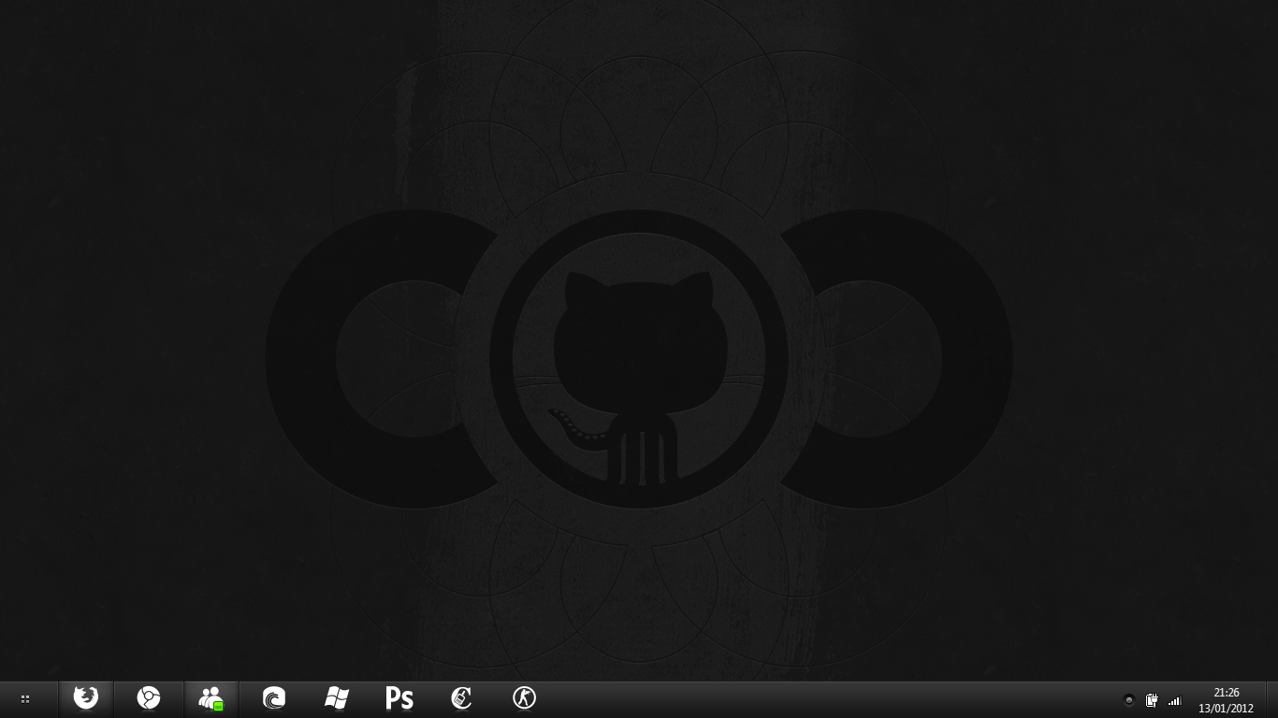Open the network signal strength indicator
This screenshot has height=718, width=1278.
click(1175, 700)
